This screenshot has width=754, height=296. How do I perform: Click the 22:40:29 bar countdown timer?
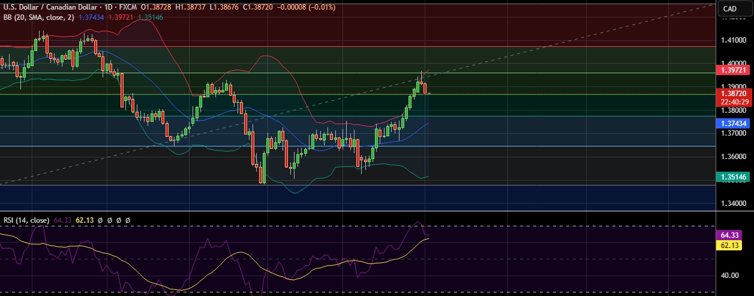[x=734, y=101]
